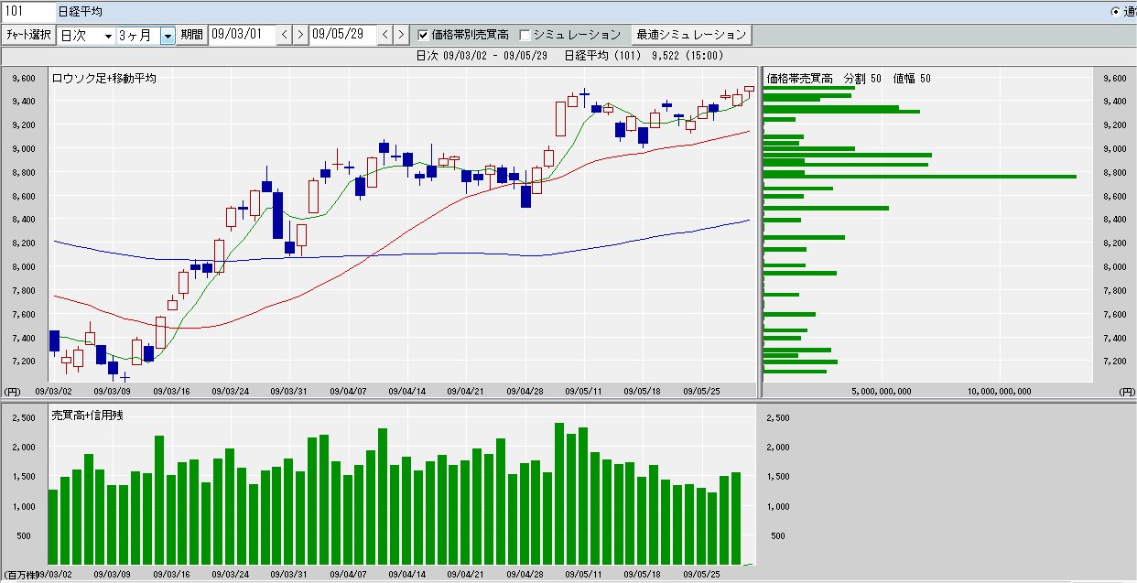The height and width of the screenshot is (583, 1137).
Task: Click the ロウソク足+移動平均 chart title
Action: pos(103,79)
